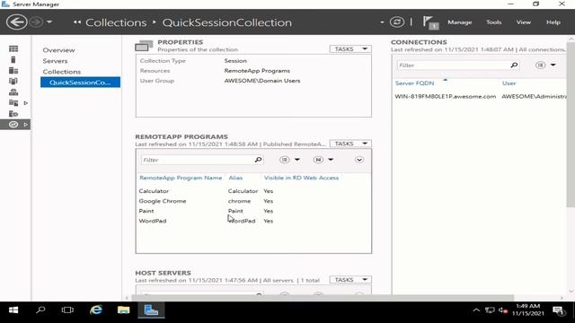
Task: Open File Explorer from taskbar
Action: point(124,310)
